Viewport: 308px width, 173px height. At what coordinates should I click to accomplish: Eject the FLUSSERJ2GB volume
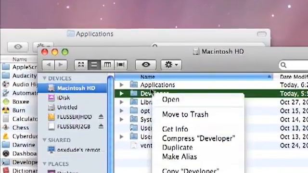coord(101,126)
